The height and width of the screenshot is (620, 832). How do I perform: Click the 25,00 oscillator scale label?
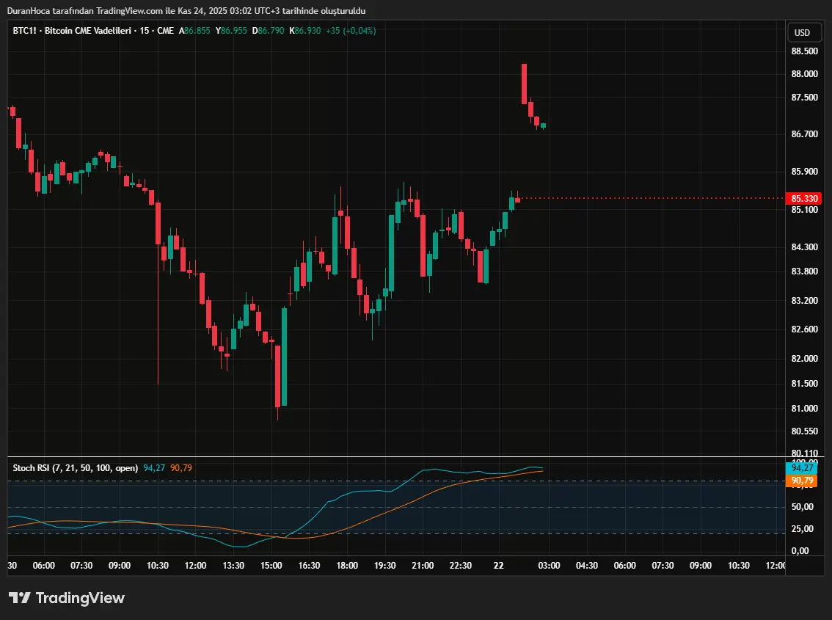tap(803, 529)
